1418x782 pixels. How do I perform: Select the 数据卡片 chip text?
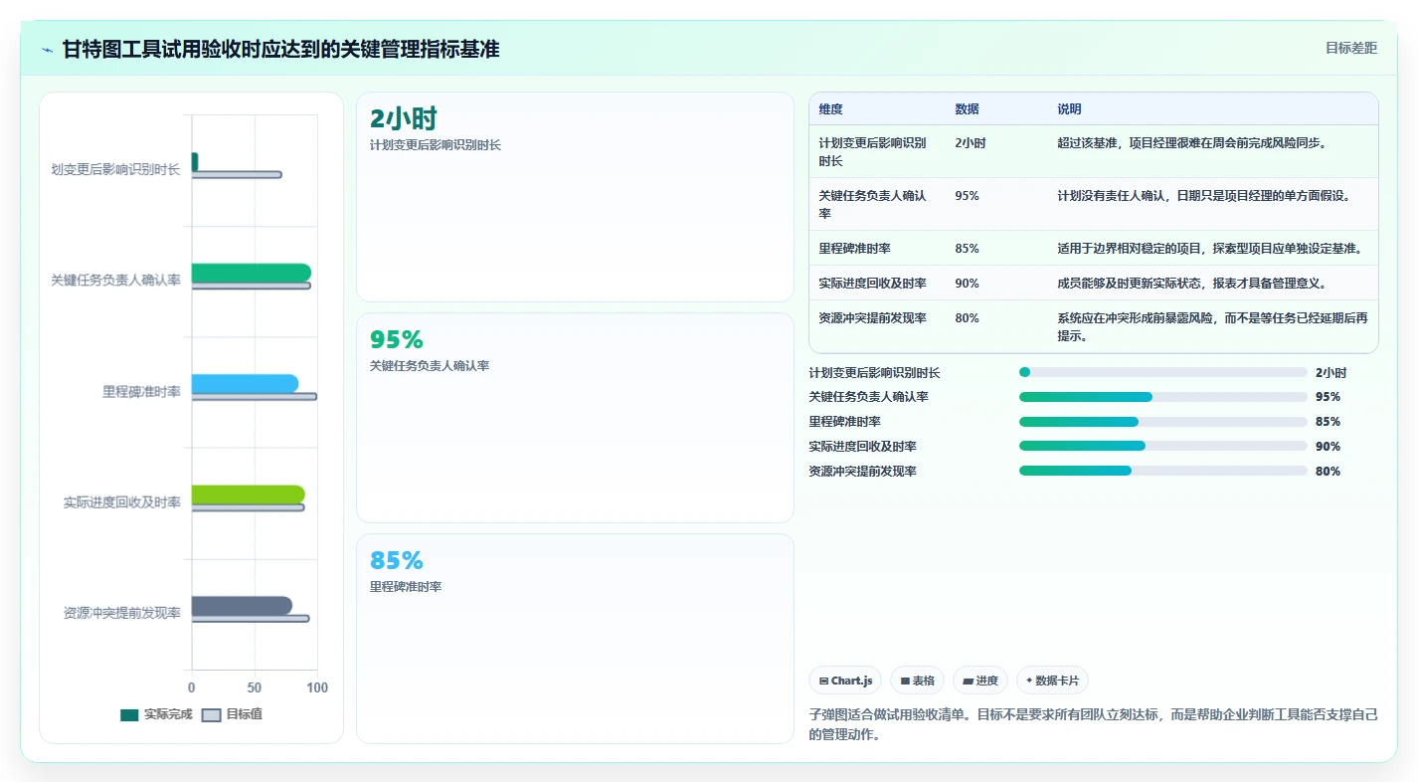1057,681
